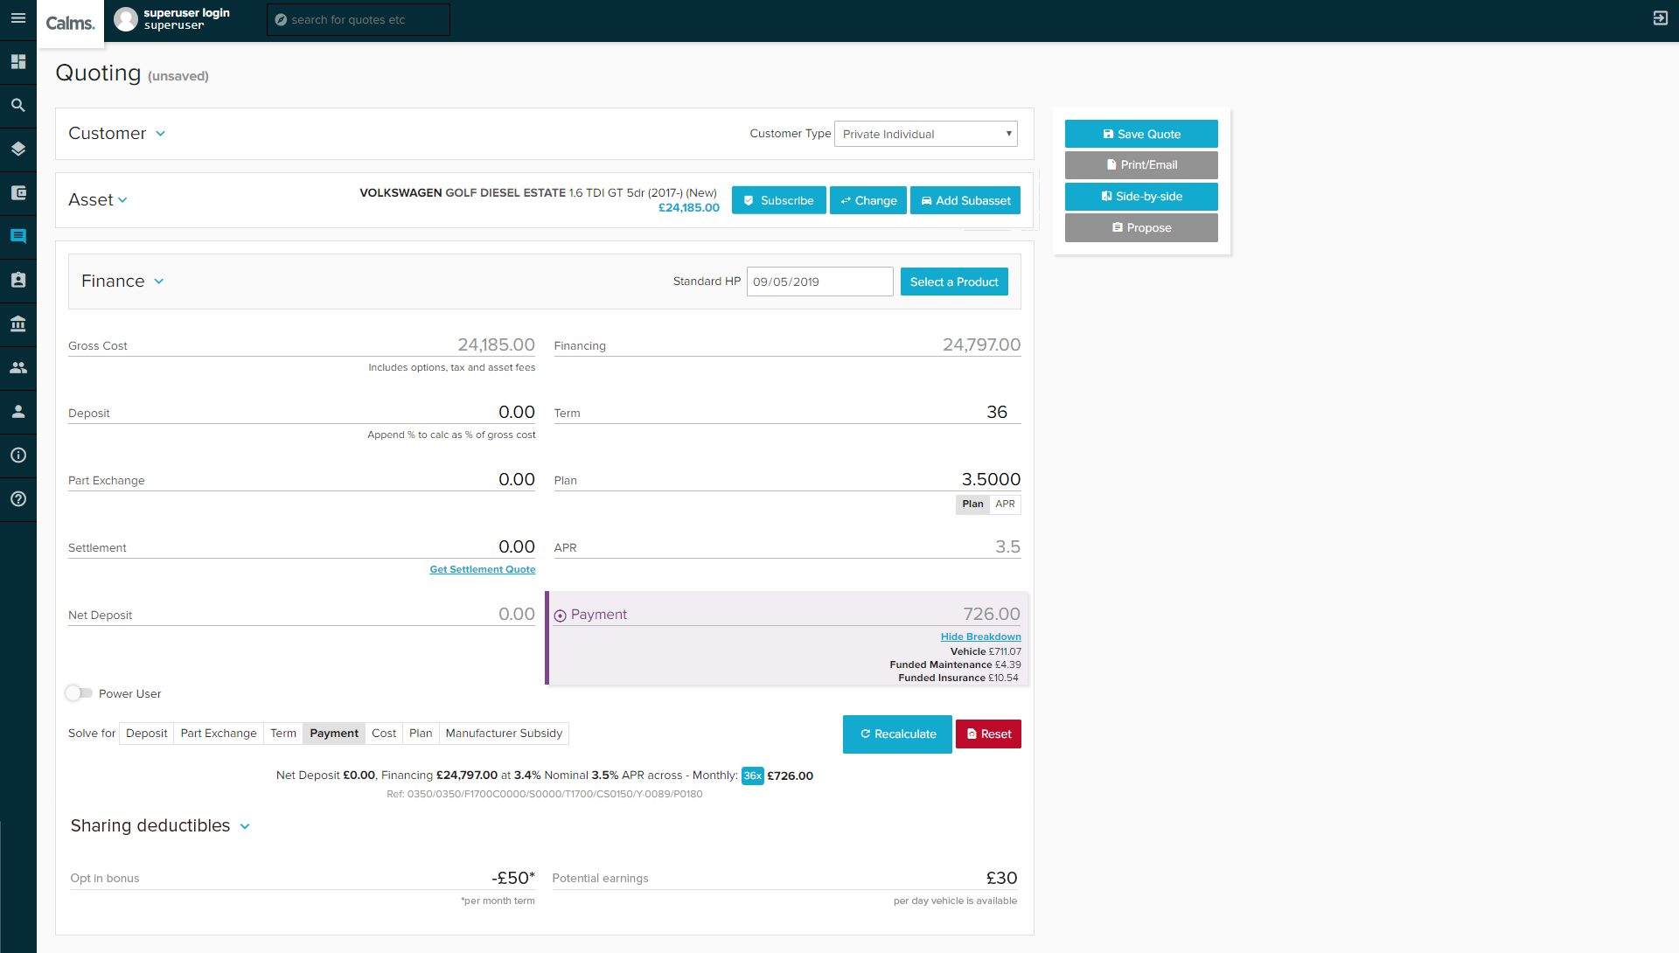Viewport: 1679px width, 953px height.
Task: Open the Customer Type dropdown
Action: [925, 134]
